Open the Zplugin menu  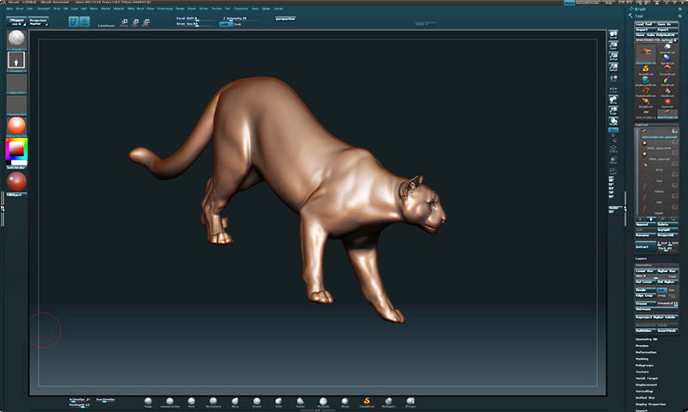(267, 9)
